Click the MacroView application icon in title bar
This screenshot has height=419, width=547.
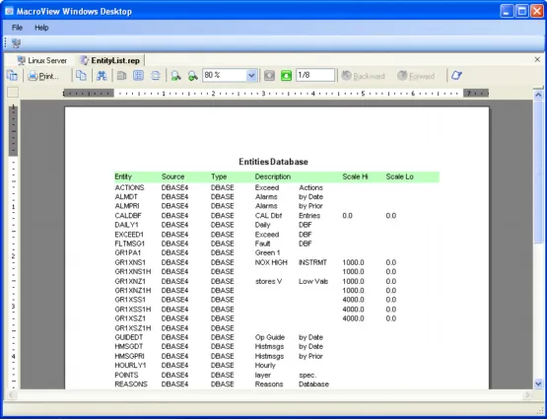[9, 11]
